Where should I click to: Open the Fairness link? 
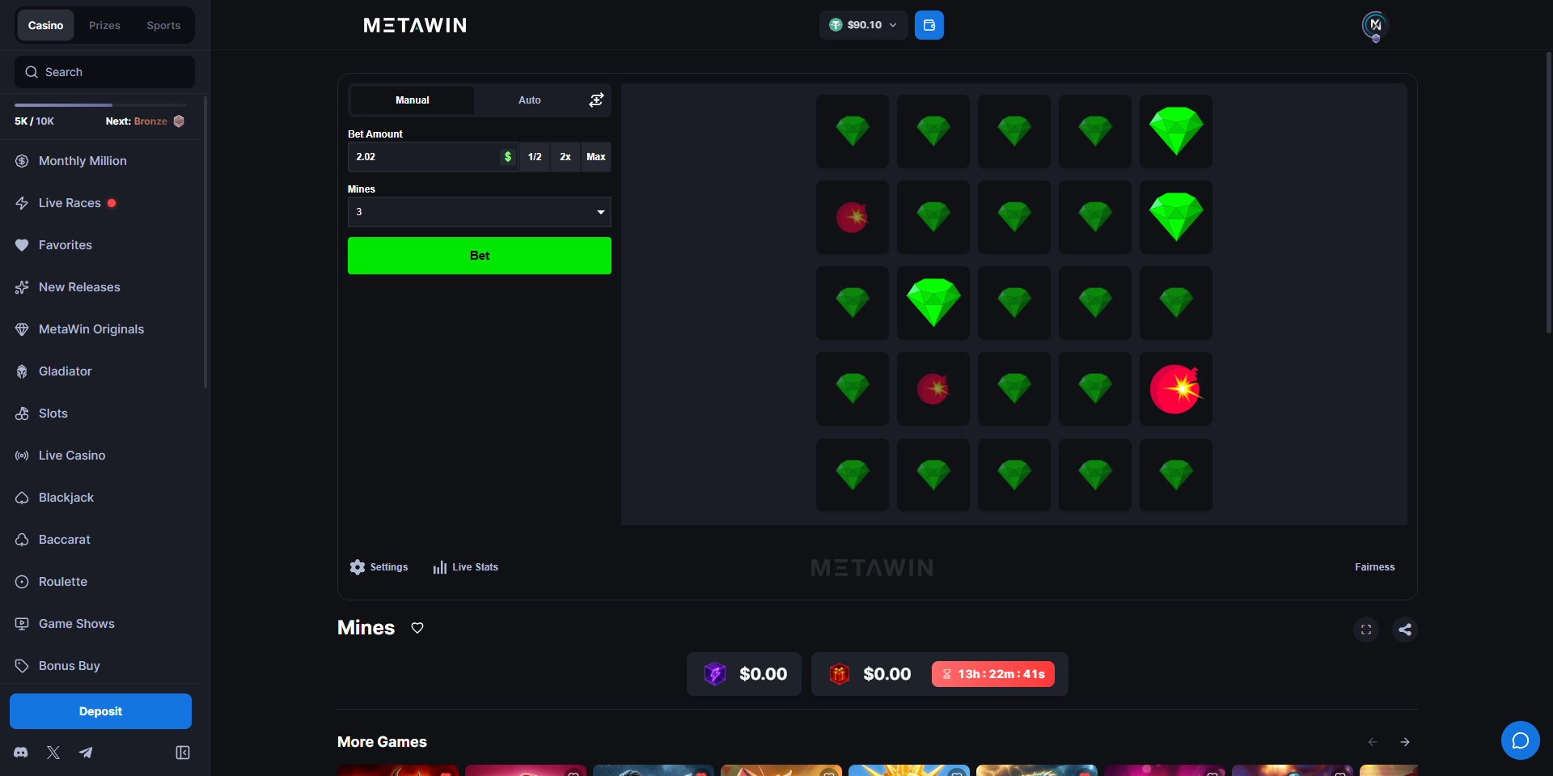(x=1374, y=567)
